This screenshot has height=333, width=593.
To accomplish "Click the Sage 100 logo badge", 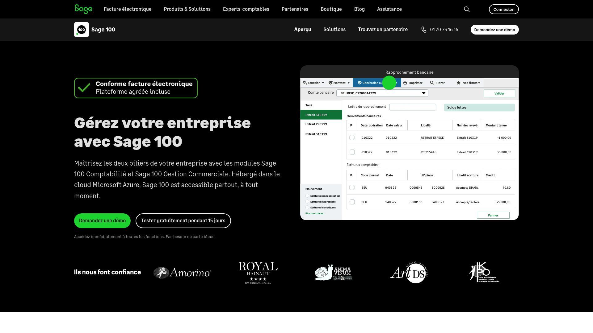I will pyautogui.click(x=81, y=30).
